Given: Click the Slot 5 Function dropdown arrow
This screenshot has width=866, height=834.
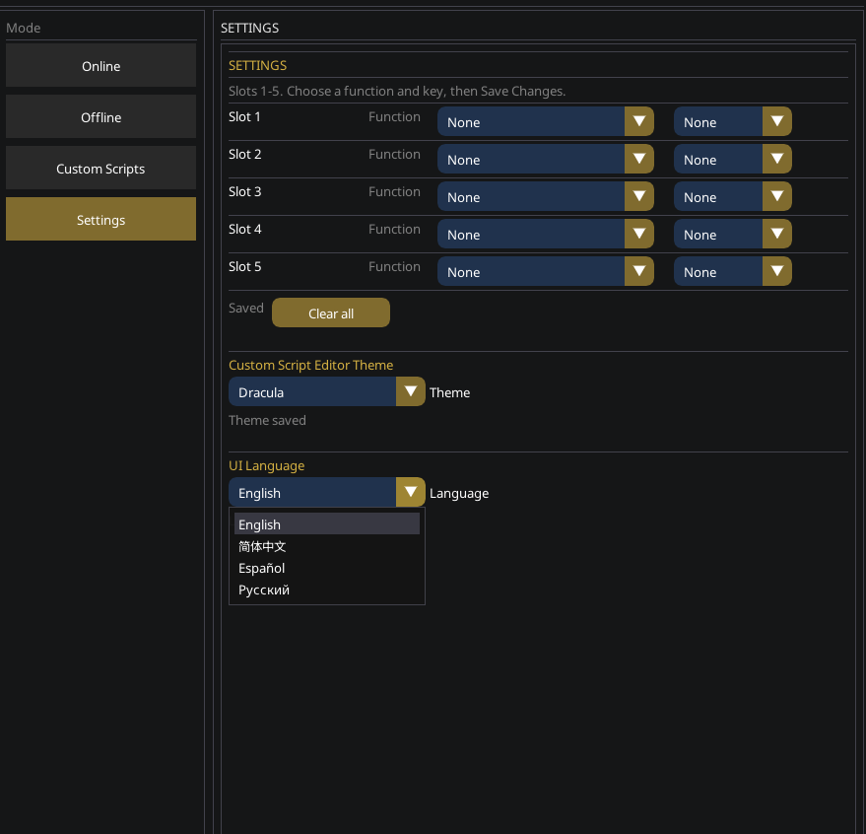Looking at the screenshot, I should coord(639,271).
